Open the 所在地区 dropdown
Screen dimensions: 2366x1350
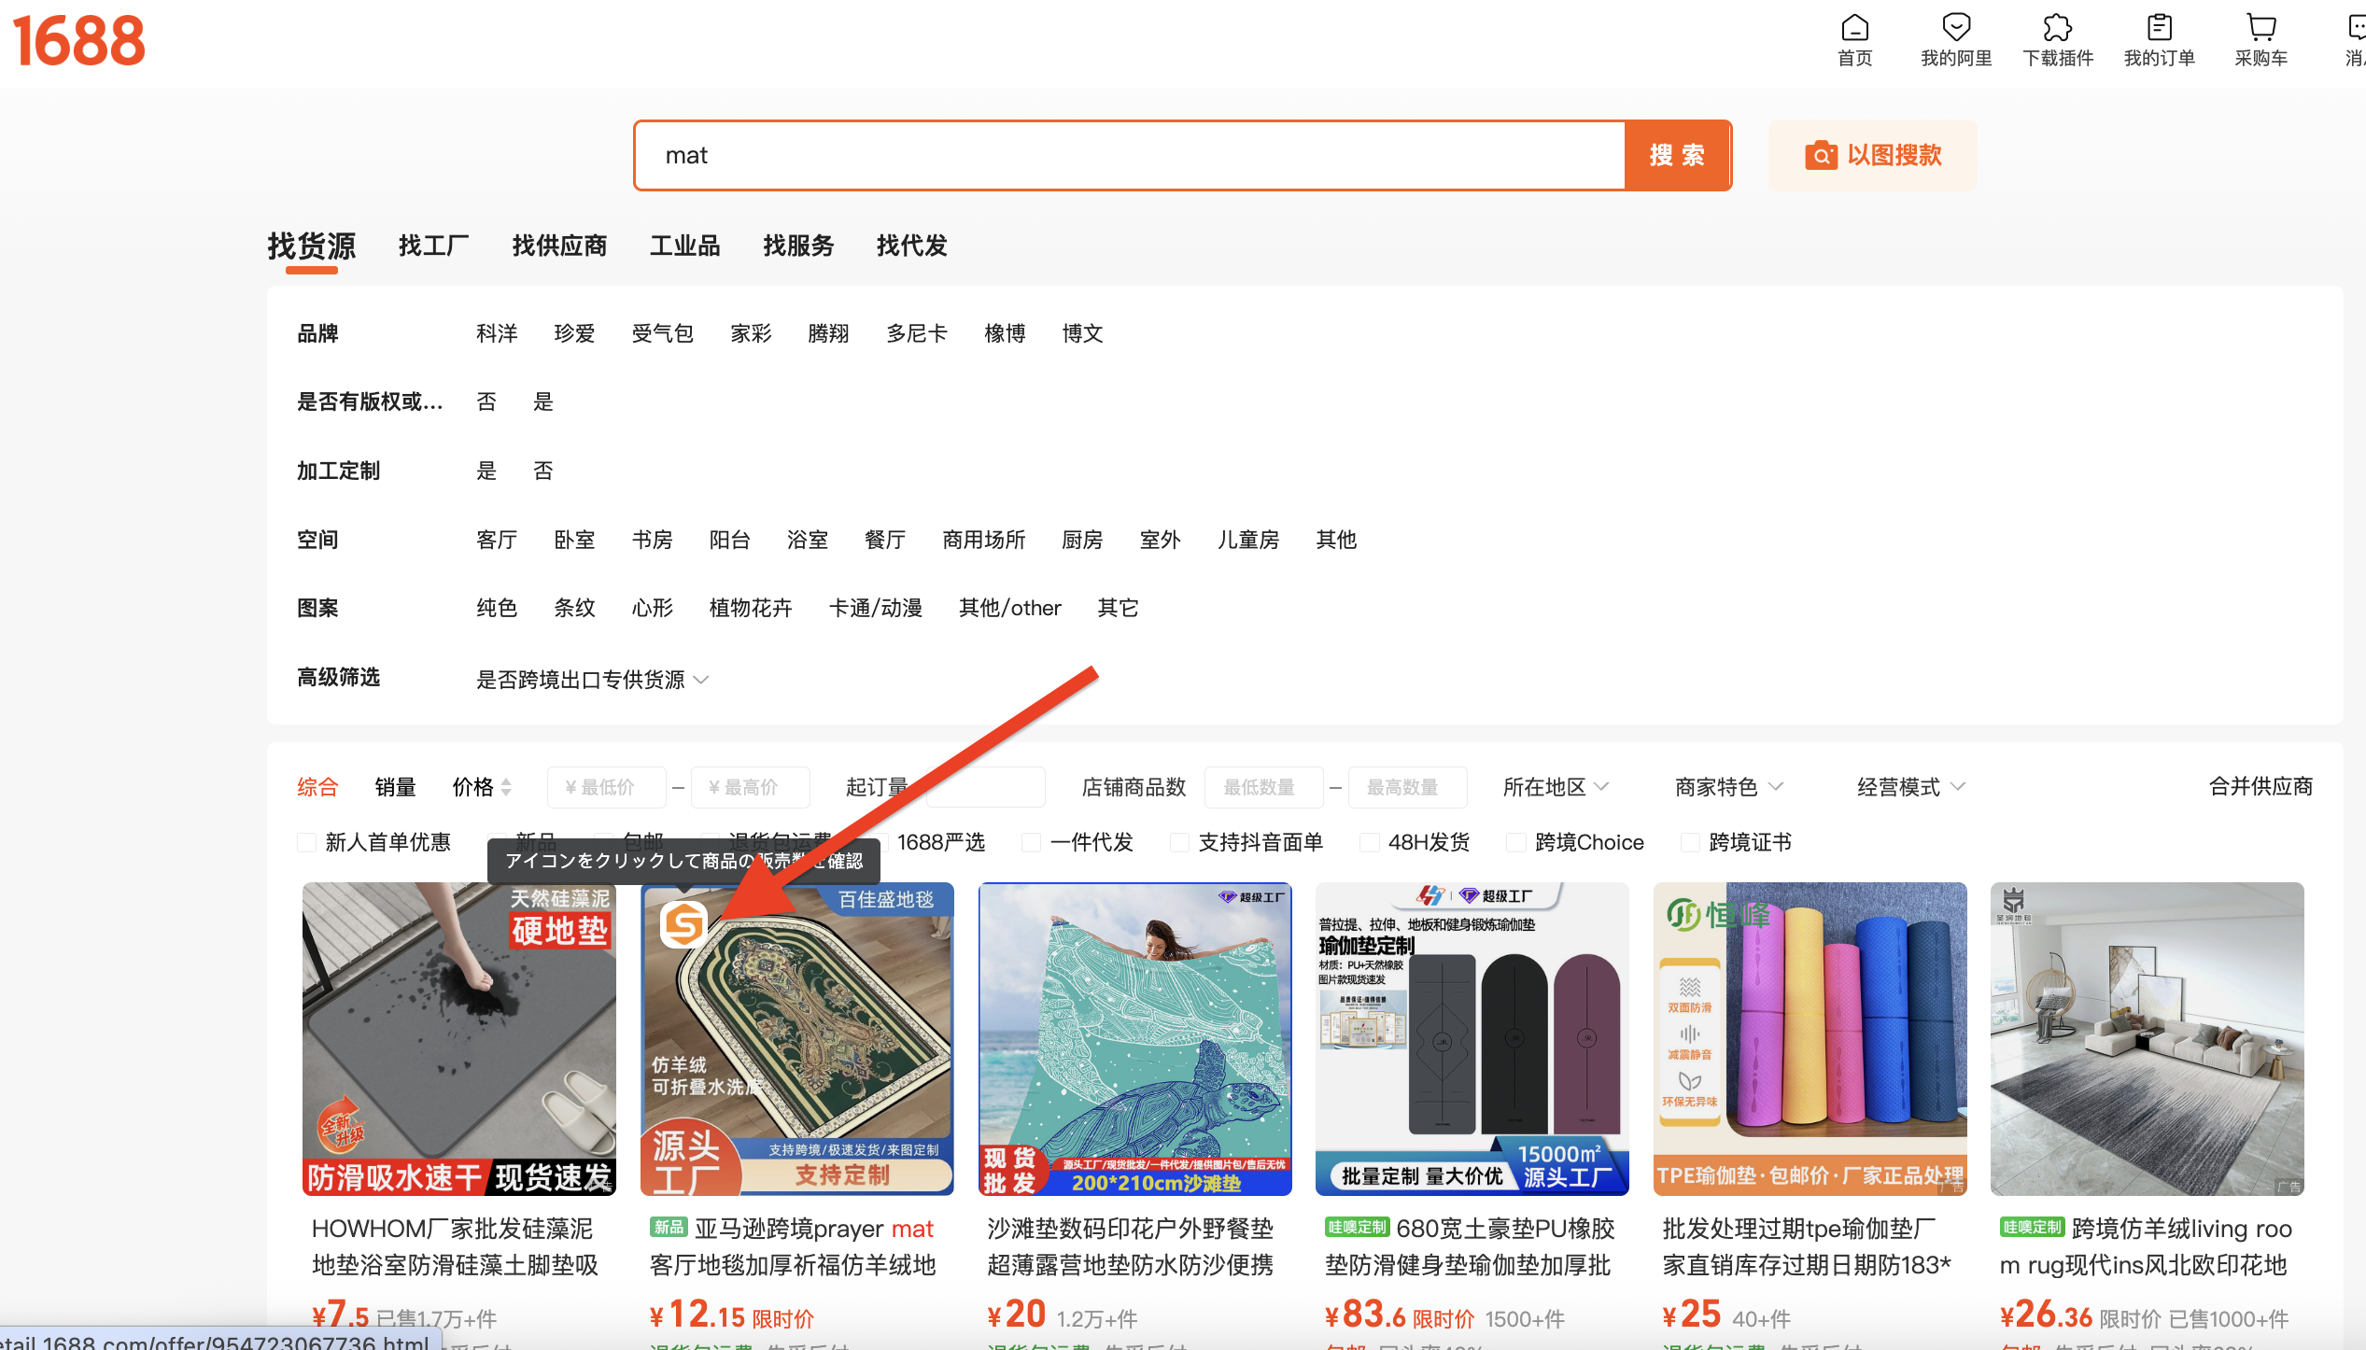(x=1556, y=787)
